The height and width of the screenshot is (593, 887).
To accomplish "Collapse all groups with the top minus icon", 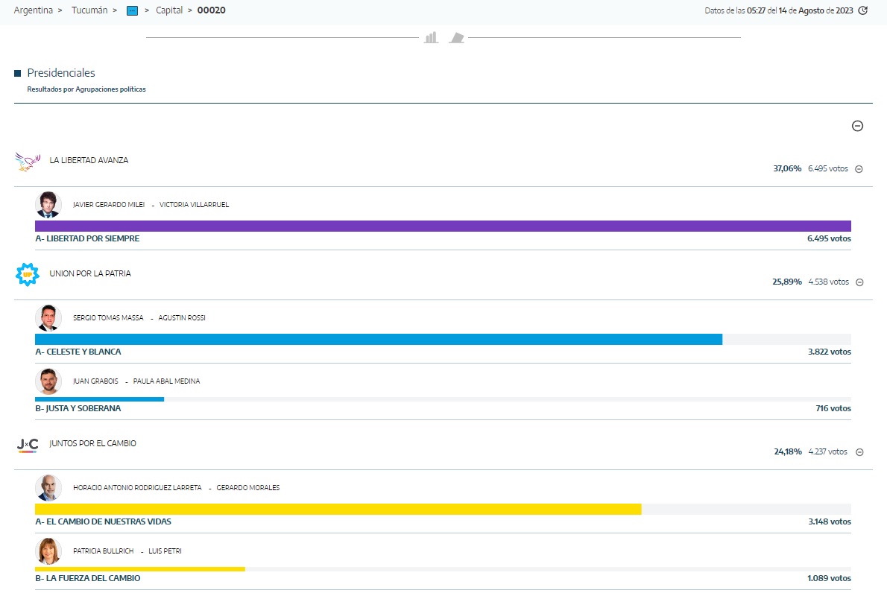I will pos(858,126).
